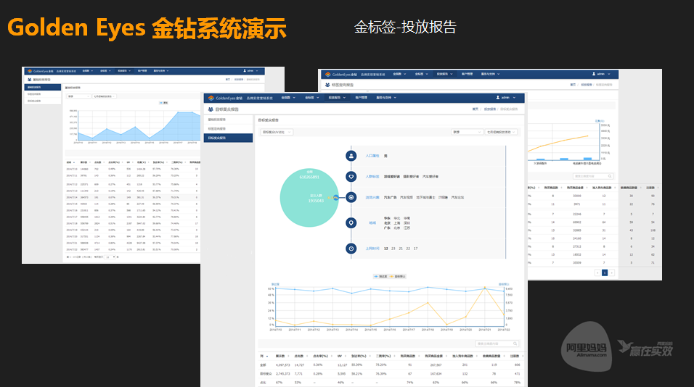This screenshot has width=694, height=387.
Task: Open the 投放报告 menu in front window
Action: coord(337,98)
